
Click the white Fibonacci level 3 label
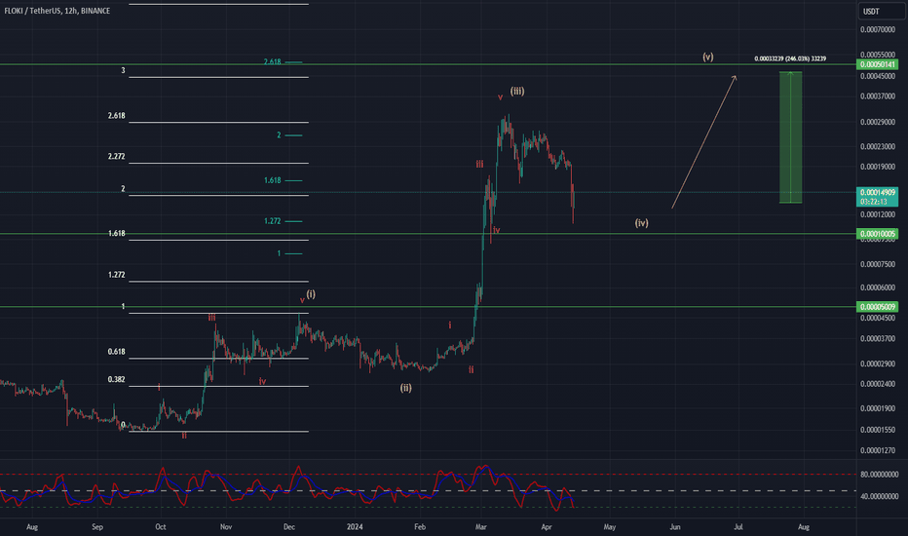click(123, 71)
